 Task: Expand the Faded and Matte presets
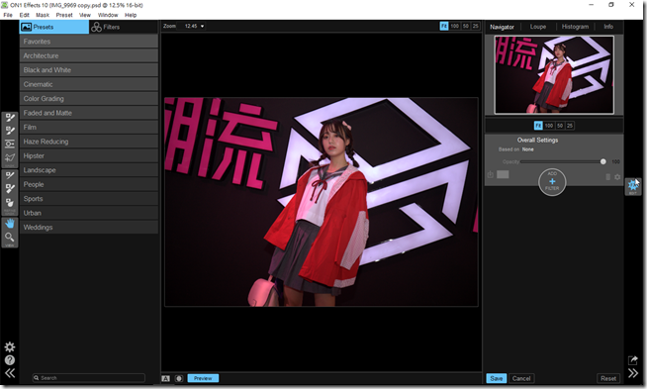click(x=89, y=113)
